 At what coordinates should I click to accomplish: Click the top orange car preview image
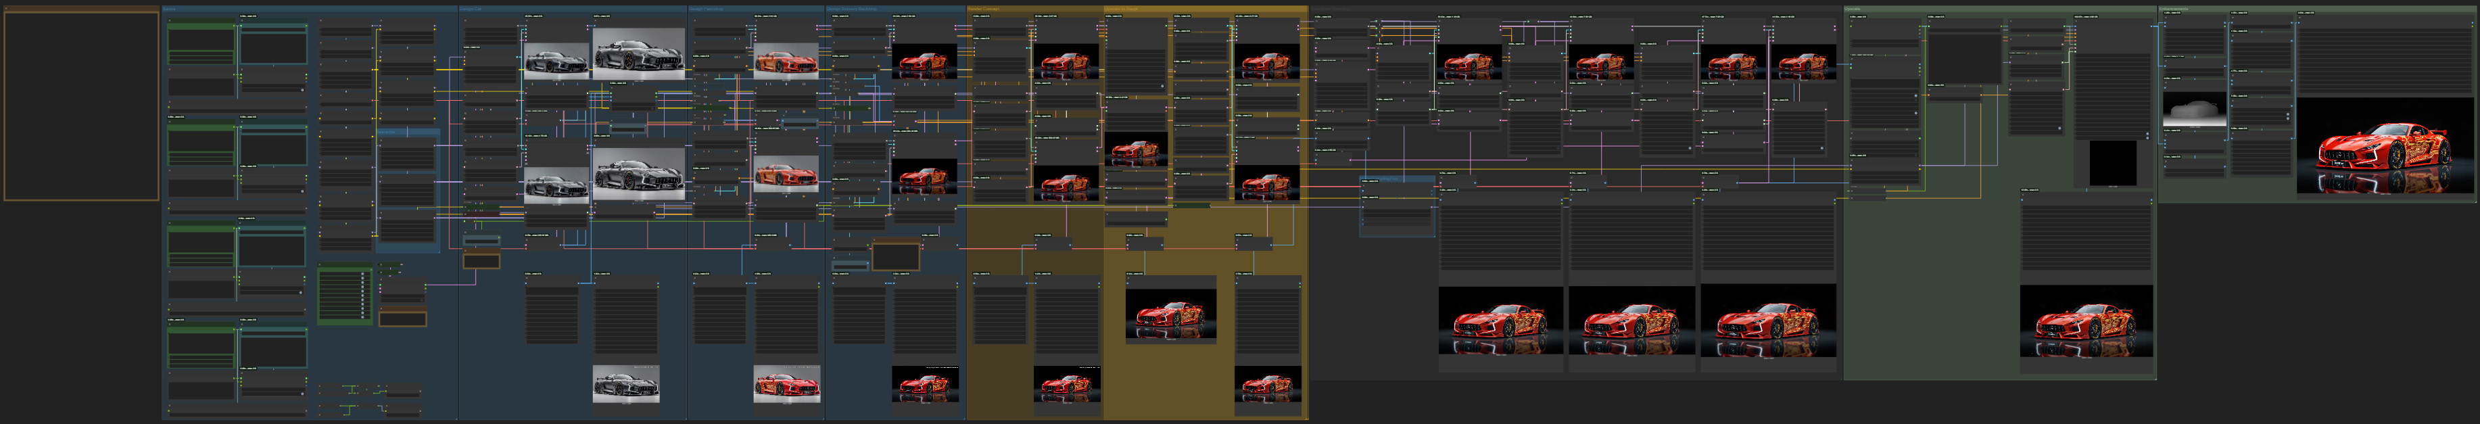(x=786, y=61)
